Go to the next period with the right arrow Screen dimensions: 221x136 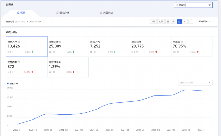(x=191, y=22)
